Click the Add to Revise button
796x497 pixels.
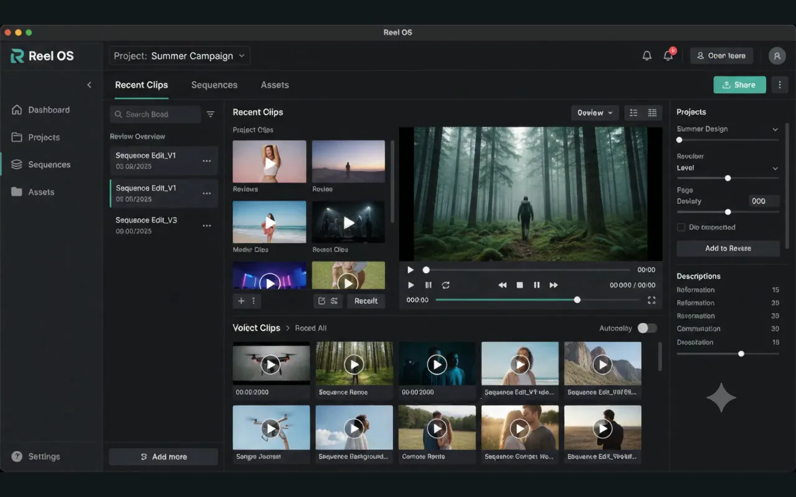(728, 248)
